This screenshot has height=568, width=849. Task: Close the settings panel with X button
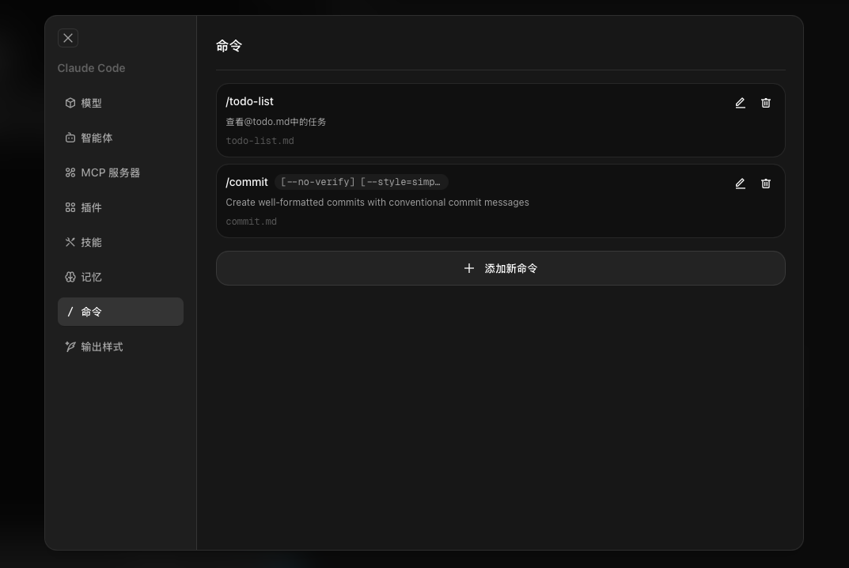(68, 38)
